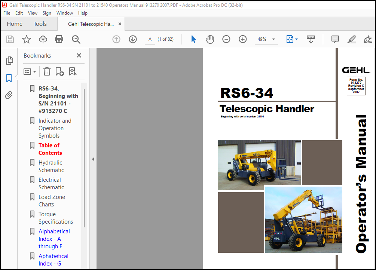The height and width of the screenshot is (270, 376).
Task: Open RS6-34 Beginning with S/N 21101 bookmark
Action: pyautogui.click(x=58, y=100)
